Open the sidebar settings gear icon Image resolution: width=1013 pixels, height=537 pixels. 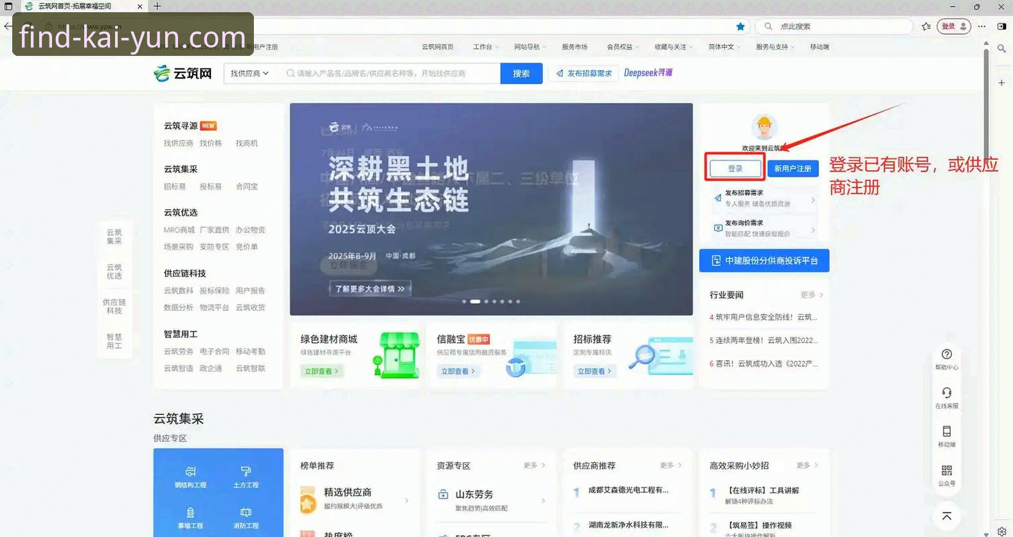(x=1001, y=531)
